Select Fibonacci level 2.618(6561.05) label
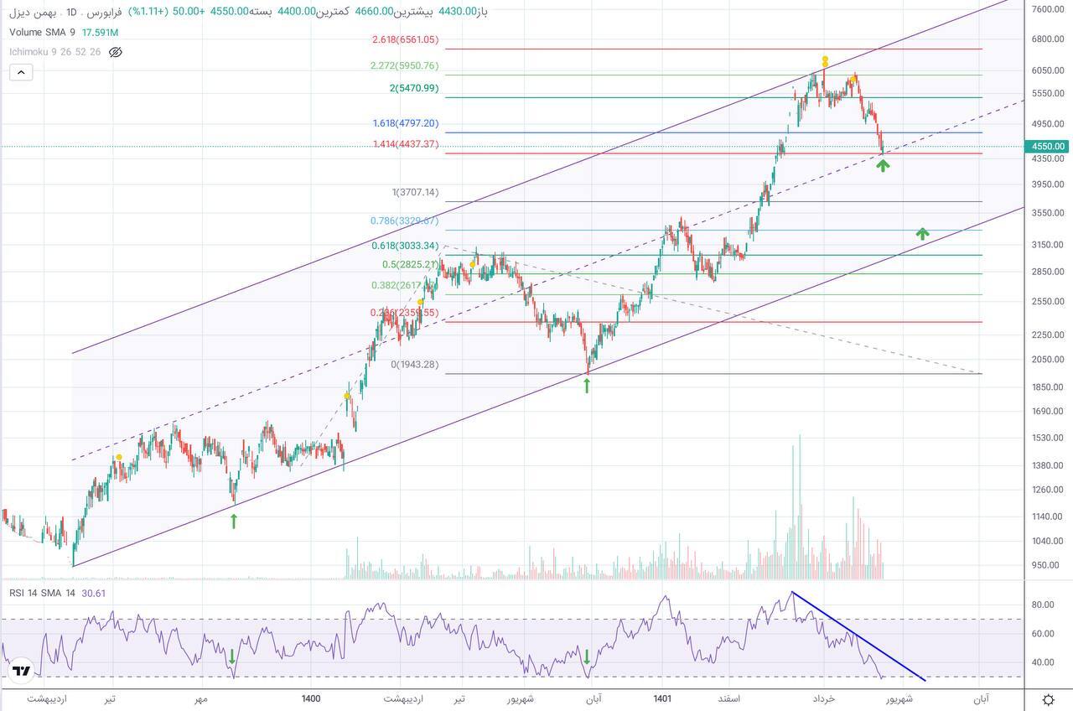The width and height of the screenshot is (1073, 711). click(406, 39)
